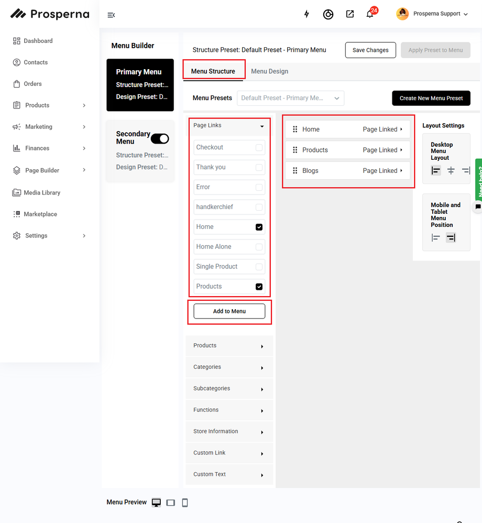Screen dimensions: 482x523
Task: Click the lightning quick actions icon
Action: (x=306, y=15)
